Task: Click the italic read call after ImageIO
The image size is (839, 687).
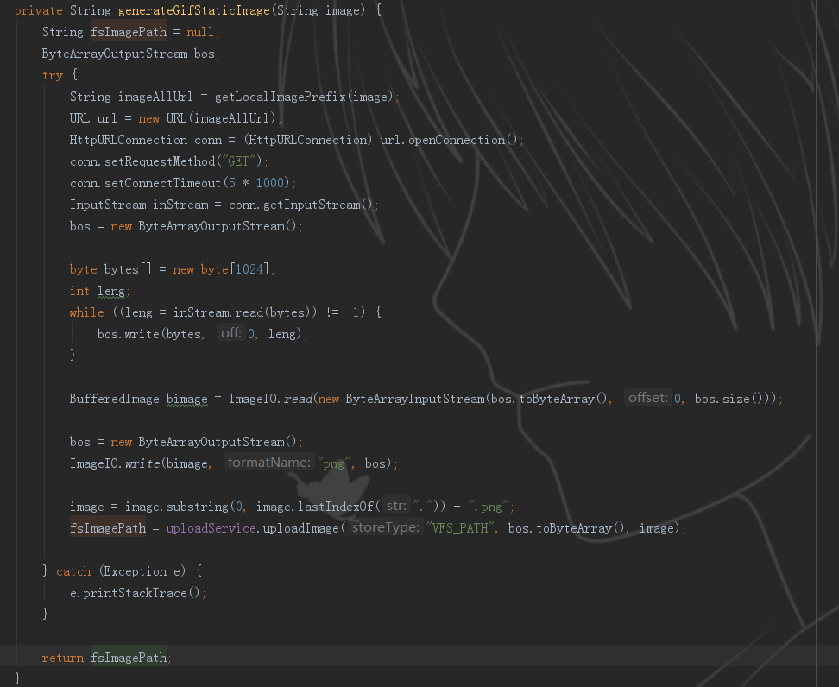Action: pyautogui.click(x=298, y=399)
